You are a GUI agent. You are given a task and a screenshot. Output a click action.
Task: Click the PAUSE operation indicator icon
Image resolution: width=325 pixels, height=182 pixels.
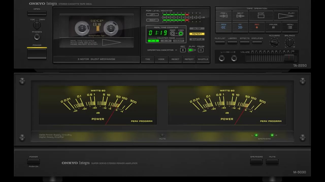tap(201, 50)
